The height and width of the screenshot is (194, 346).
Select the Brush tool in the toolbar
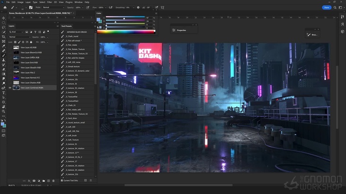point(3,56)
